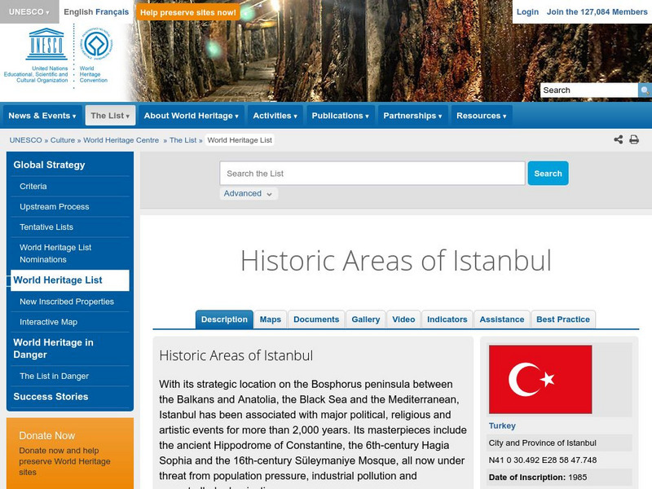Open Interactive Map in sidebar
Screen dimensions: 652x489
click(x=49, y=322)
